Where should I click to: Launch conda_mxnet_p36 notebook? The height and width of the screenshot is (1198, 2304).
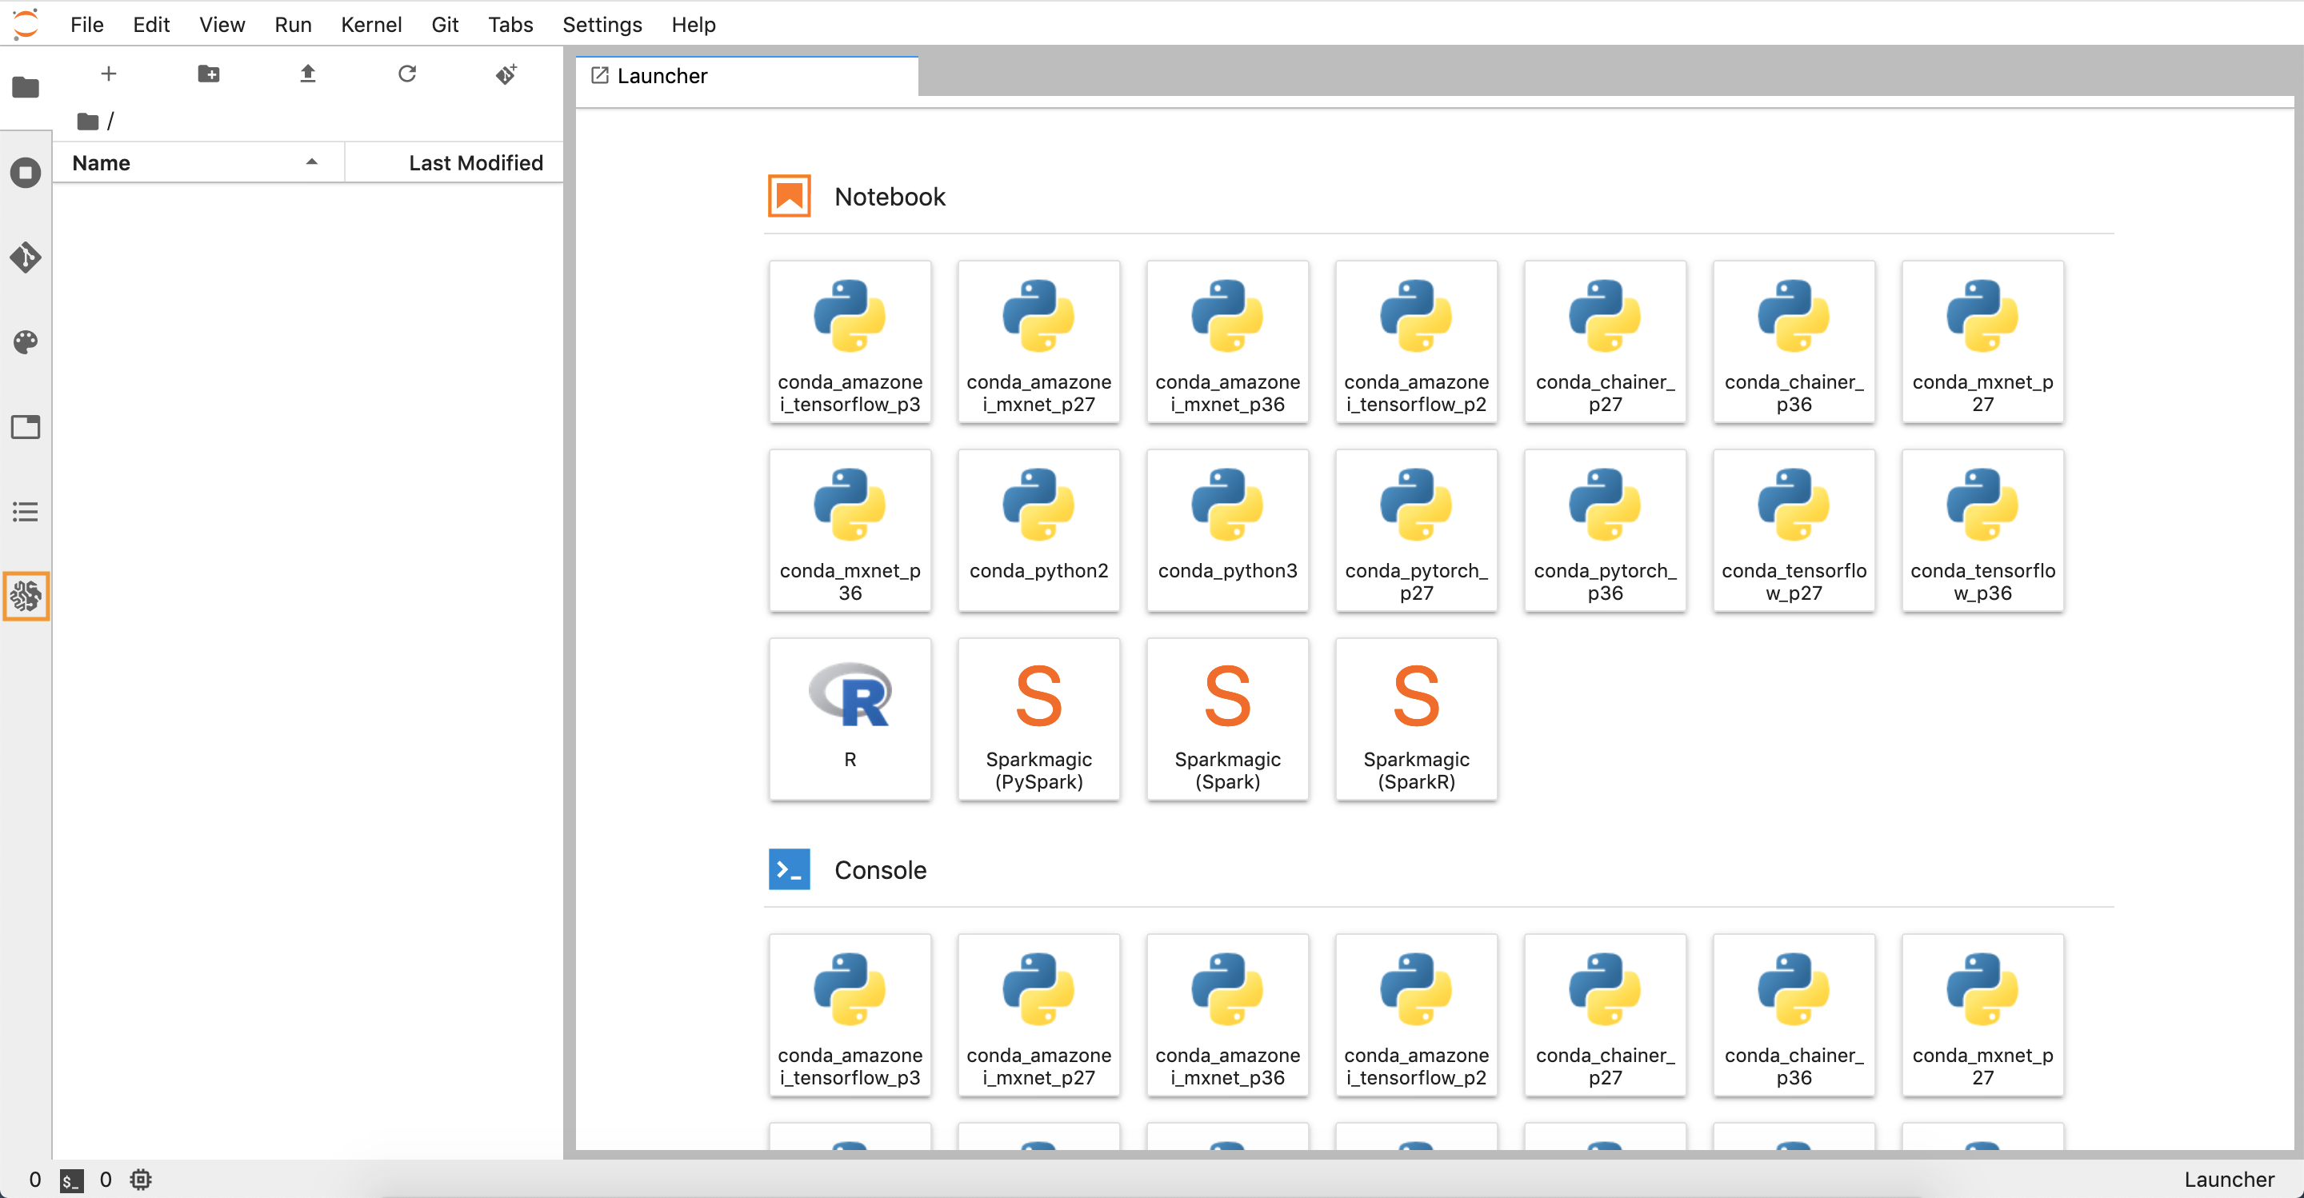(850, 527)
